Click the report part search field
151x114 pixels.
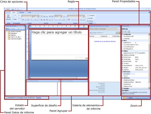point(103,29)
